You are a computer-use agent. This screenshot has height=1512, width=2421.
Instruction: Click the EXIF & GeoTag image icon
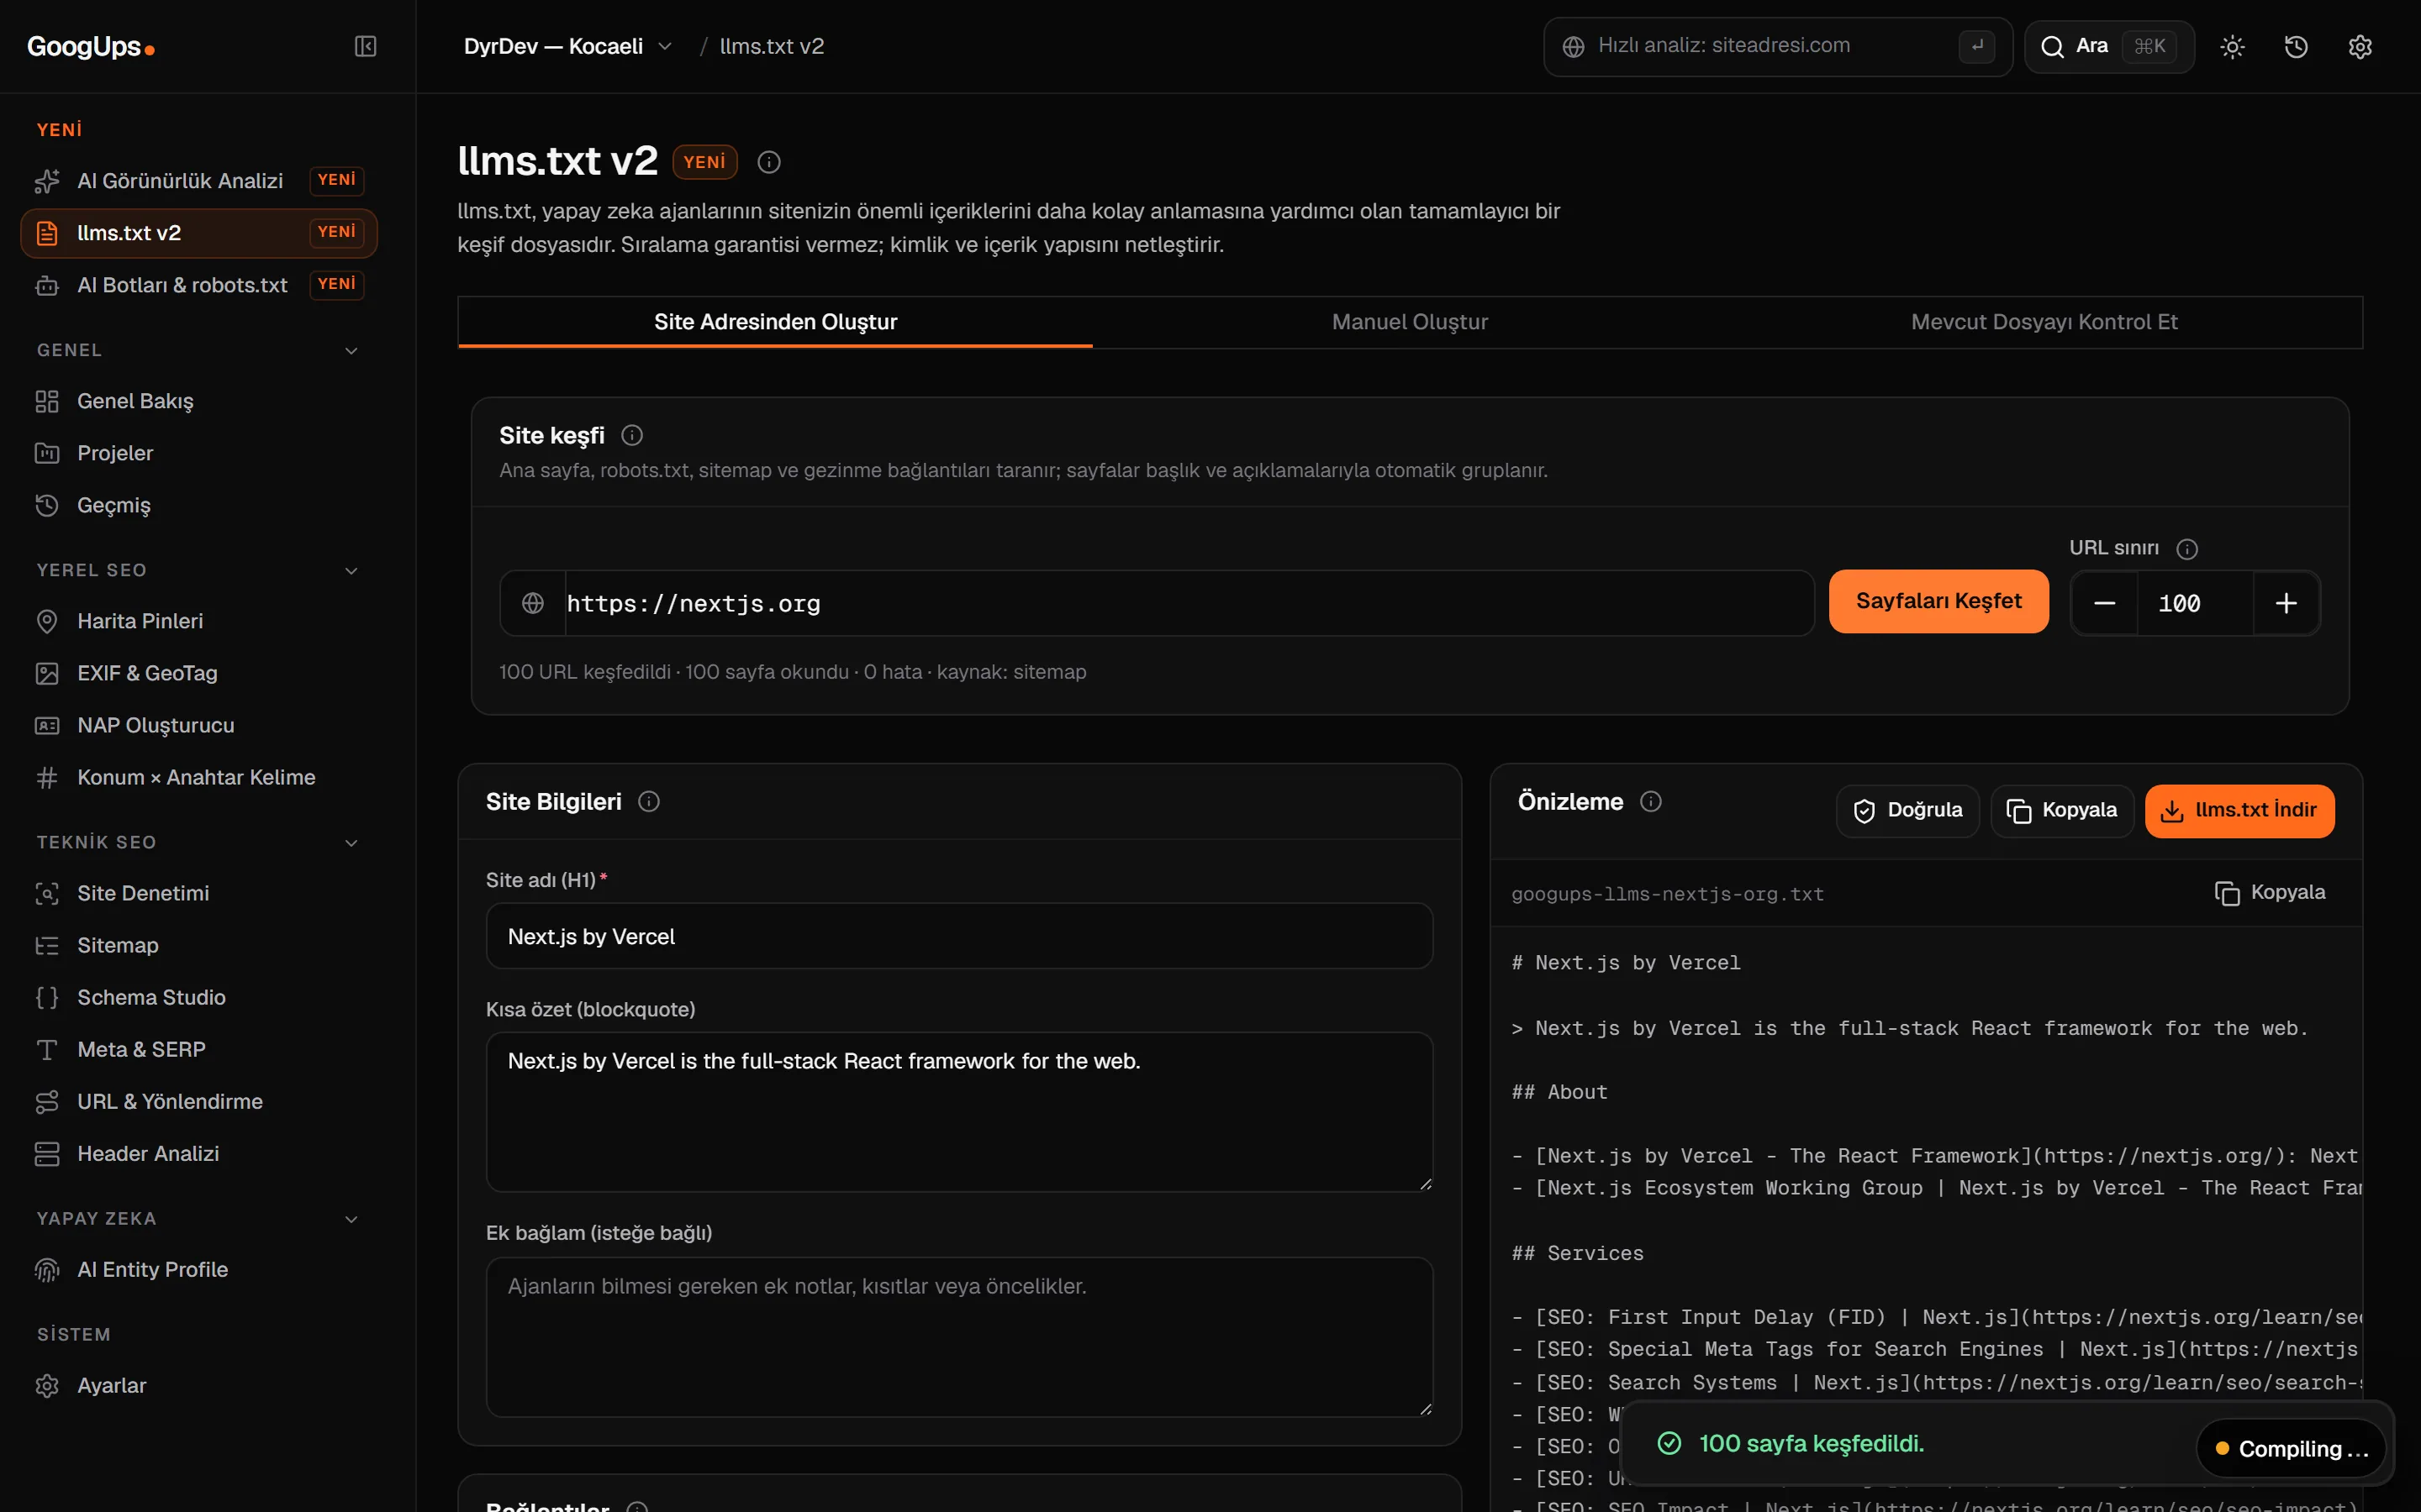pyautogui.click(x=47, y=673)
